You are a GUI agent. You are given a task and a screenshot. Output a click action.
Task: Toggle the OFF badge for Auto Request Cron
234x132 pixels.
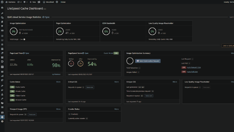click(x=184, y=67)
